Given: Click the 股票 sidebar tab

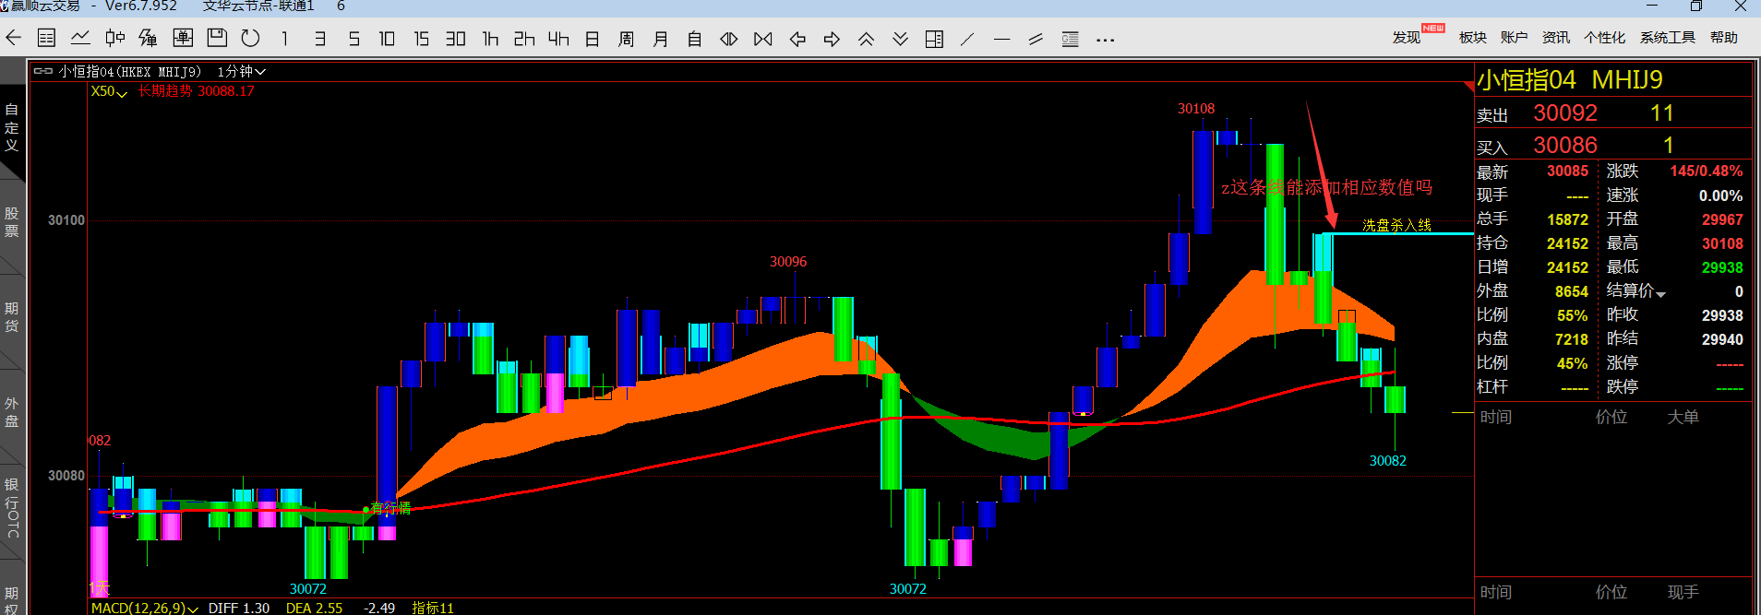Looking at the screenshot, I should (12, 222).
